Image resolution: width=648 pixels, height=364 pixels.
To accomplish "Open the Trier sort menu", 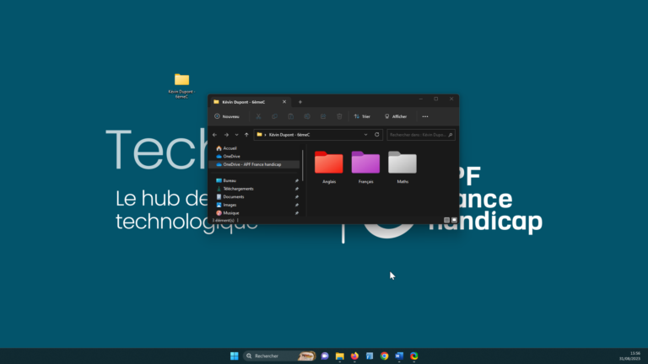I will [x=362, y=116].
